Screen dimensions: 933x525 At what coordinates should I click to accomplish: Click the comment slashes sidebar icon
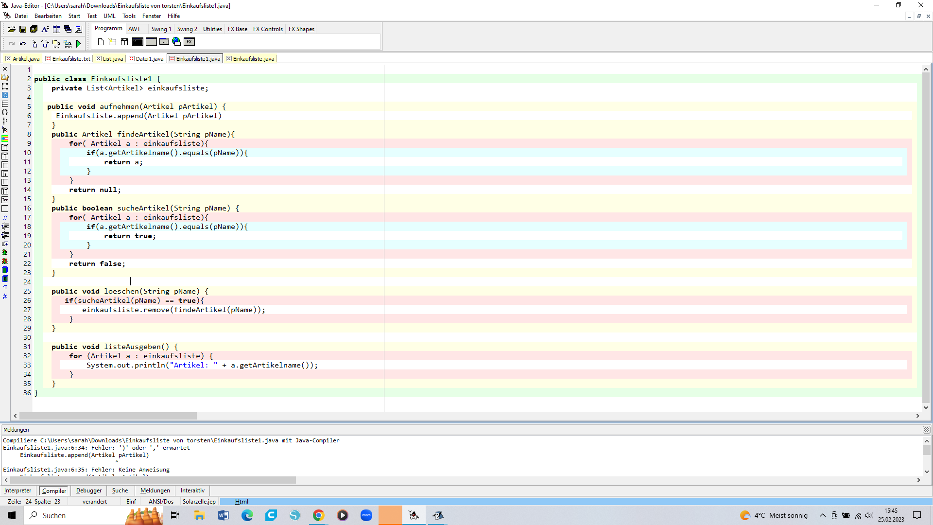coord(5,217)
